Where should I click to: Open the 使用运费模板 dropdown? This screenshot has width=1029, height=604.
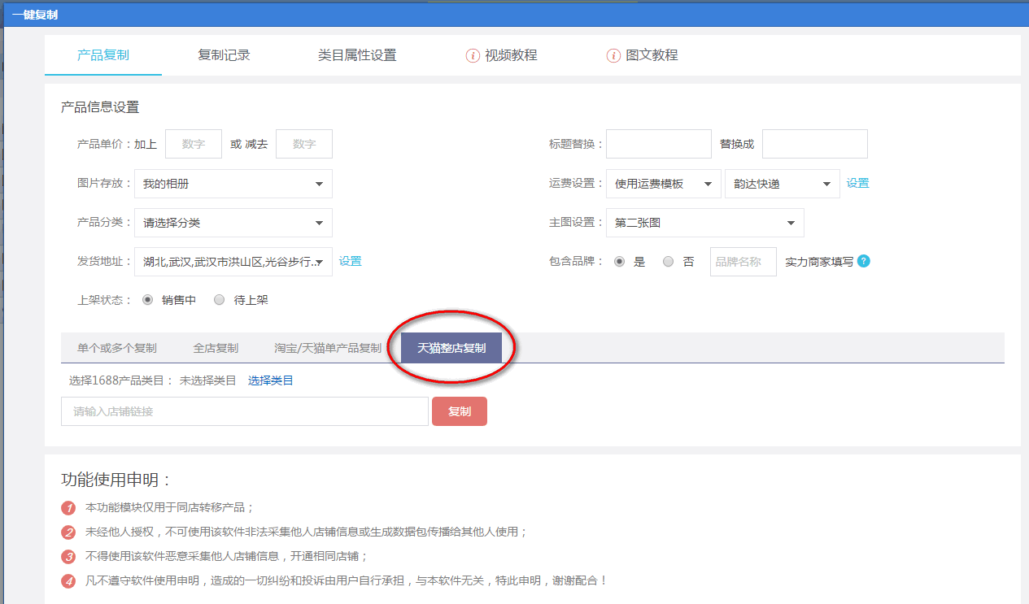[x=664, y=184]
